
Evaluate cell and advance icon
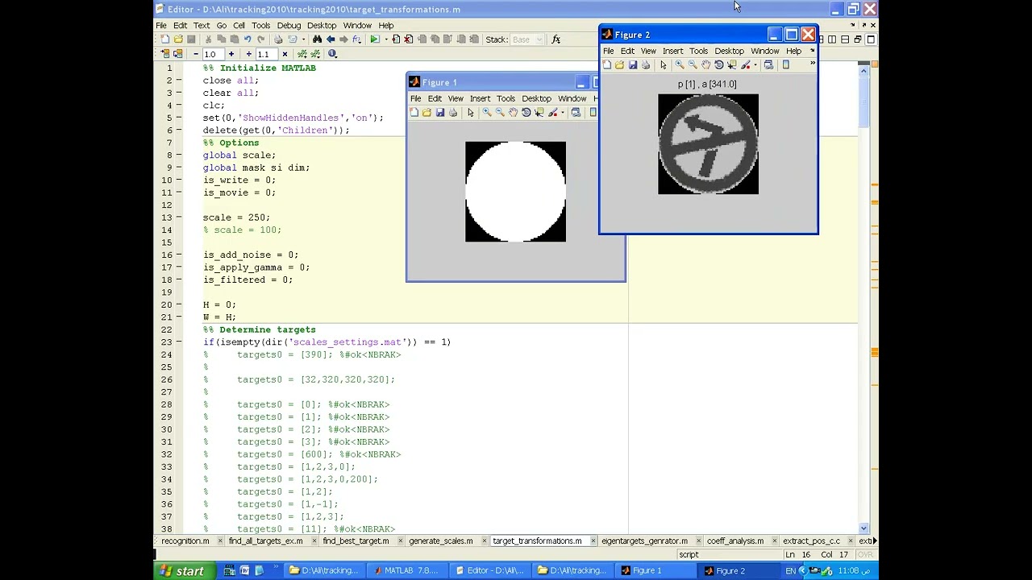(178, 54)
